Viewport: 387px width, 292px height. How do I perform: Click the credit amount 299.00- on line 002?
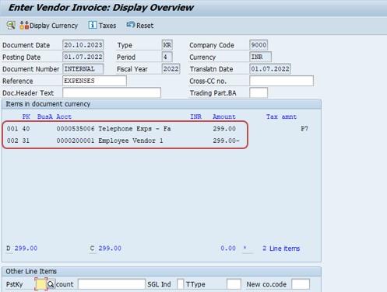[226, 141]
